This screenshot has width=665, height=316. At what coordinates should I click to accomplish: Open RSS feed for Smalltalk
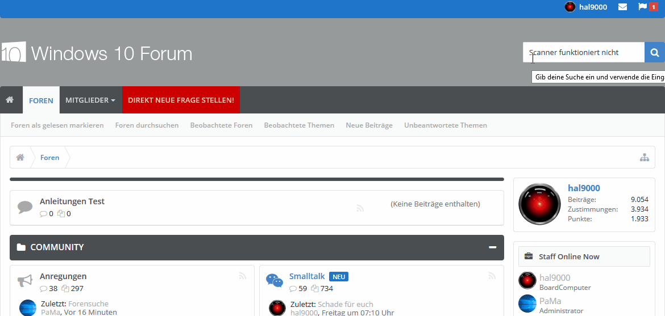click(492, 276)
